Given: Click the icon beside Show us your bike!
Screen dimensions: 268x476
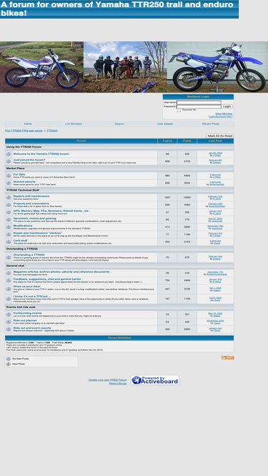Looking at the screenshot, I should (x=9, y=289).
